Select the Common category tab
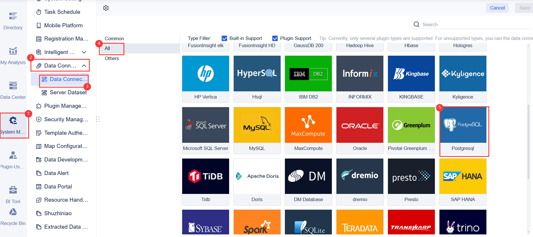 [x=114, y=38]
